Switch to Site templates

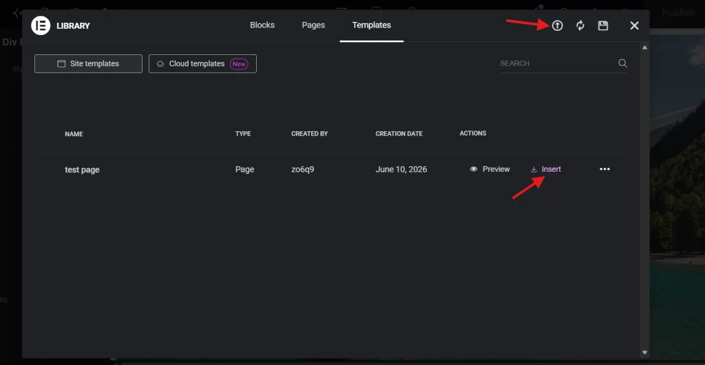click(x=88, y=64)
